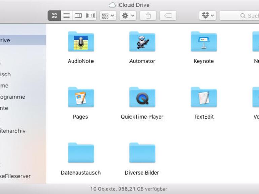This screenshot has height=194, width=259.
Task: Open the Automator folder
Action: pos(142,42)
